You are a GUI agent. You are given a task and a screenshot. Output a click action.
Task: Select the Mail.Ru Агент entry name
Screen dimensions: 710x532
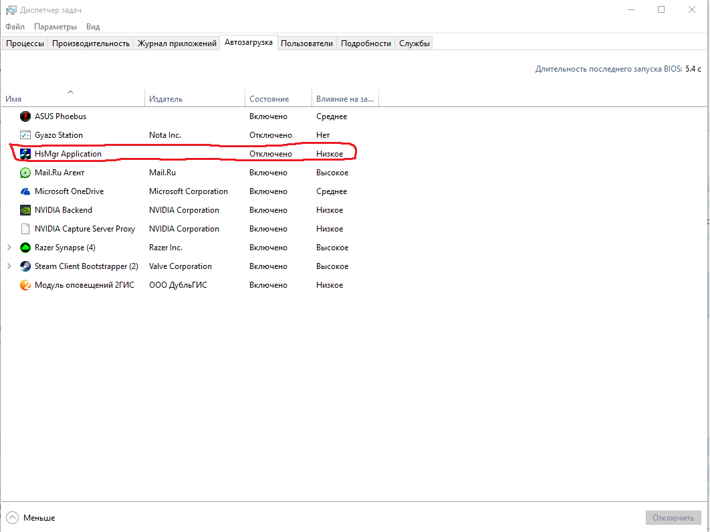click(60, 173)
